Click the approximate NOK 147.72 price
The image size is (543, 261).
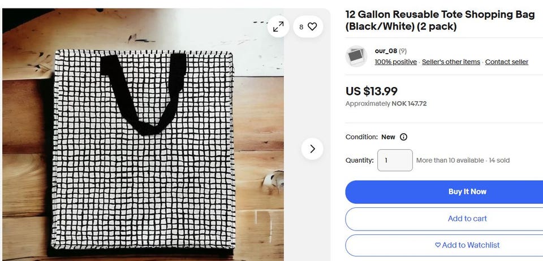pos(386,104)
